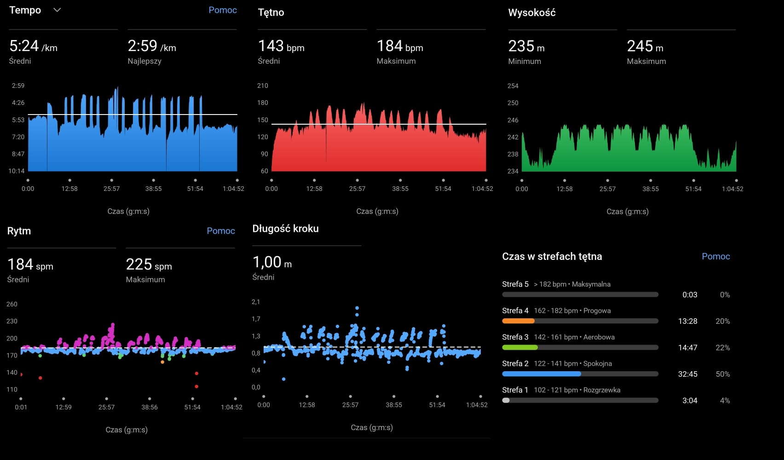Open Pomoc link for heart rate zones

(x=716, y=257)
